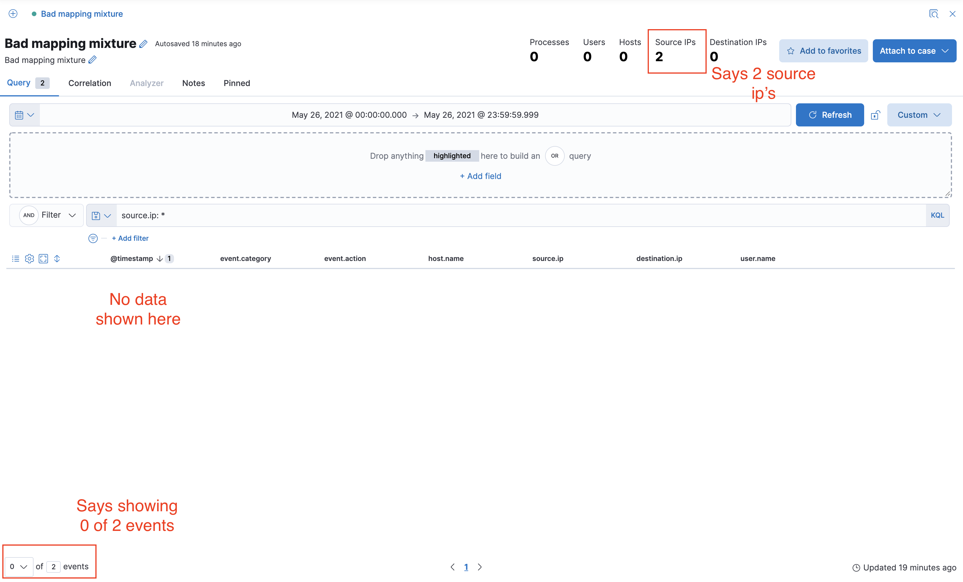
Task: Switch to the Correlation tab
Action: (x=90, y=83)
